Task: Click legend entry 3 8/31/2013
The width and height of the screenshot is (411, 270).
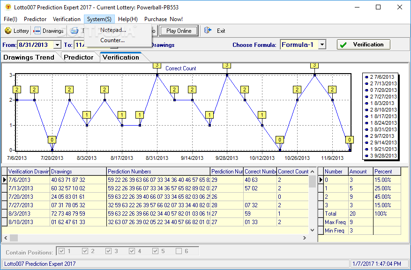Action: (x=381, y=129)
